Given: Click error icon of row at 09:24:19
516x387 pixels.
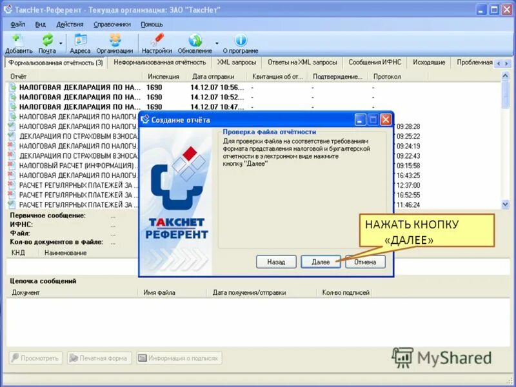Looking at the screenshot, I should pyautogui.click(x=12, y=146).
